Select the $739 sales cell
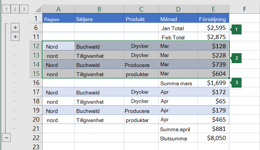This screenshot has width=260, height=150. click(213, 64)
